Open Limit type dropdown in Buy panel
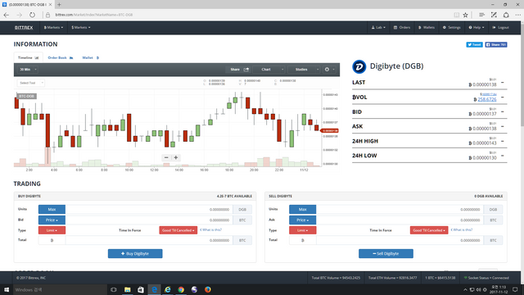 [x=52, y=230]
